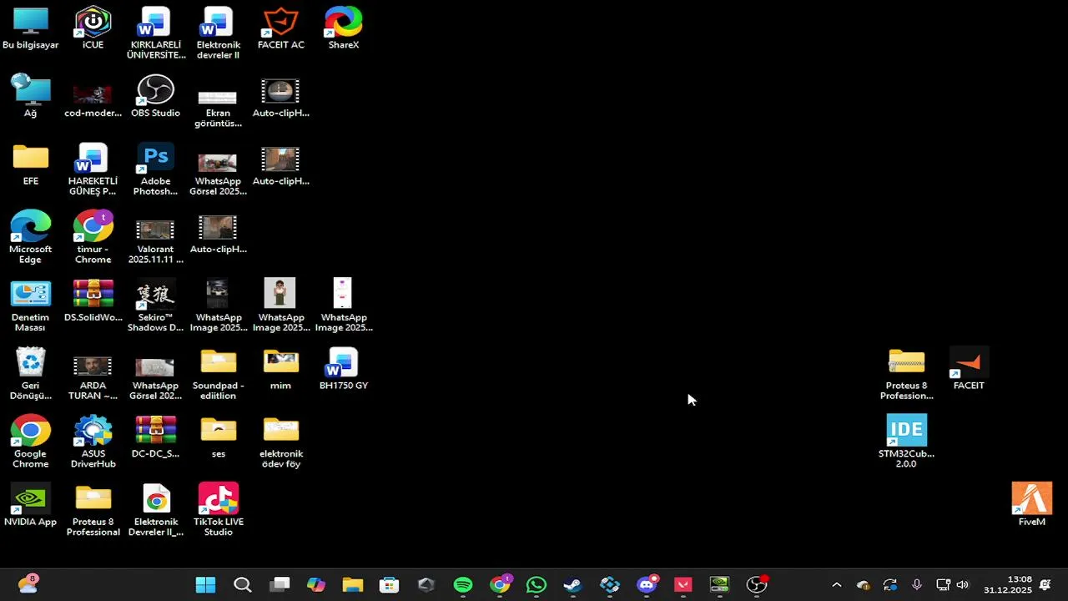Select the Google Chrome desktop icon
The image size is (1068, 601).
pos(31,442)
